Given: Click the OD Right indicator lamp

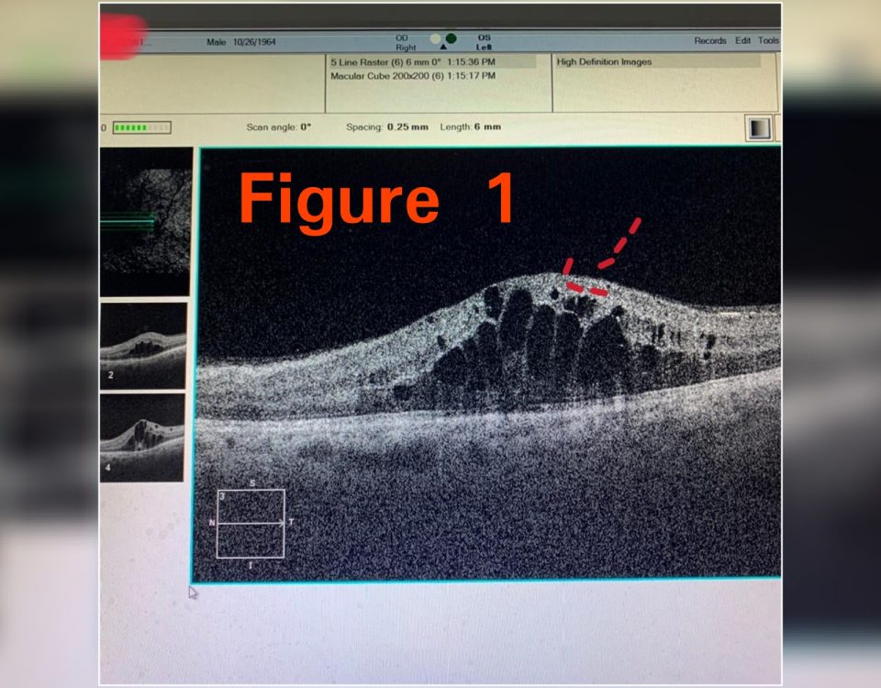Looking at the screenshot, I should pyautogui.click(x=435, y=40).
